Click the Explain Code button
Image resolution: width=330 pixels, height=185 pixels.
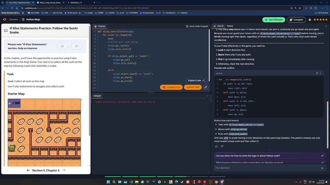[x=196, y=80]
